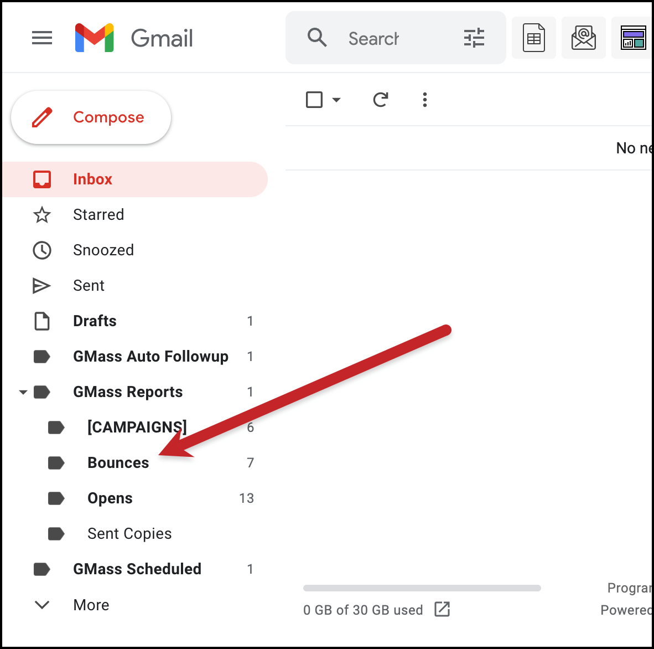
Task: Refresh the inbox
Action: pos(380,100)
